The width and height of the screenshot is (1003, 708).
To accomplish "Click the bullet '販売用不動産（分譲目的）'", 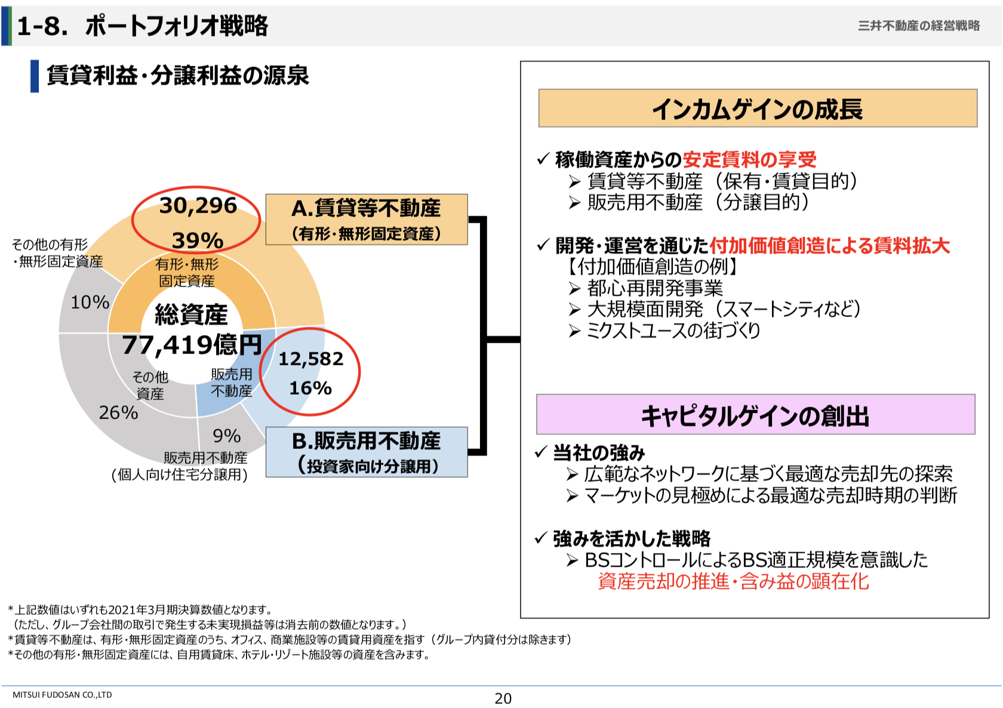I will pos(699,202).
